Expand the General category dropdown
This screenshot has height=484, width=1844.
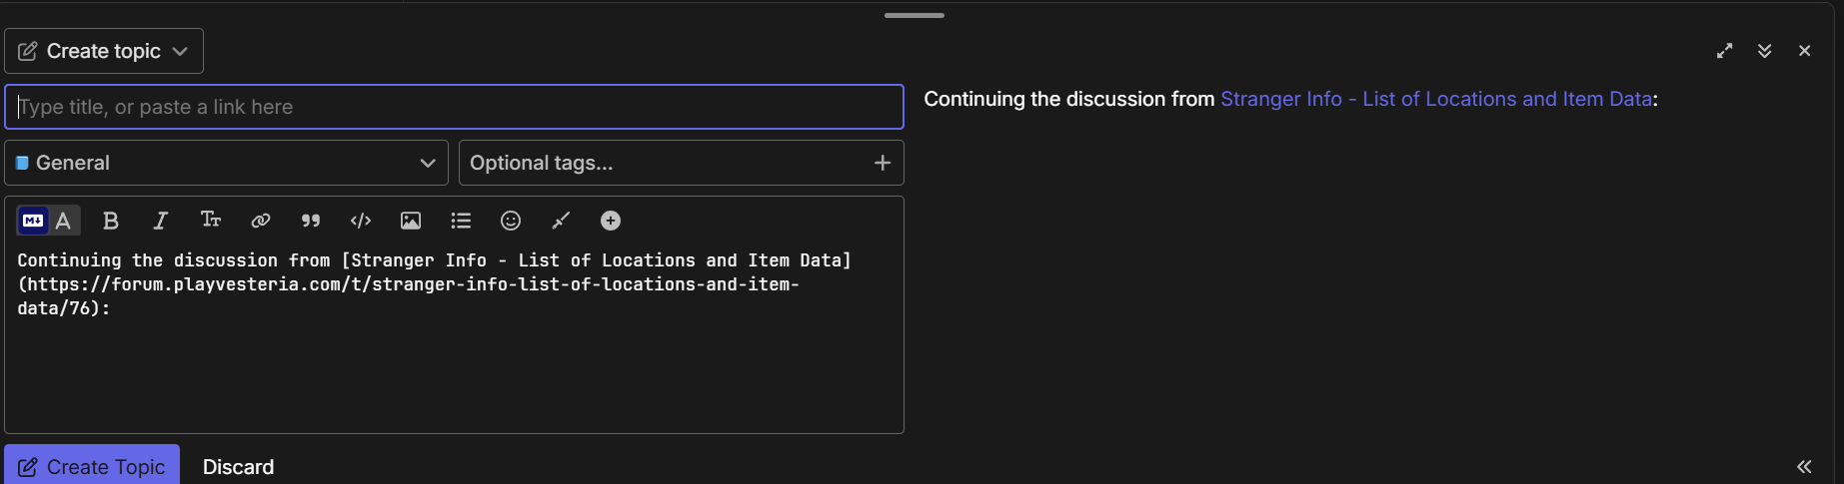pyautogui.click(x=227, y=163)
